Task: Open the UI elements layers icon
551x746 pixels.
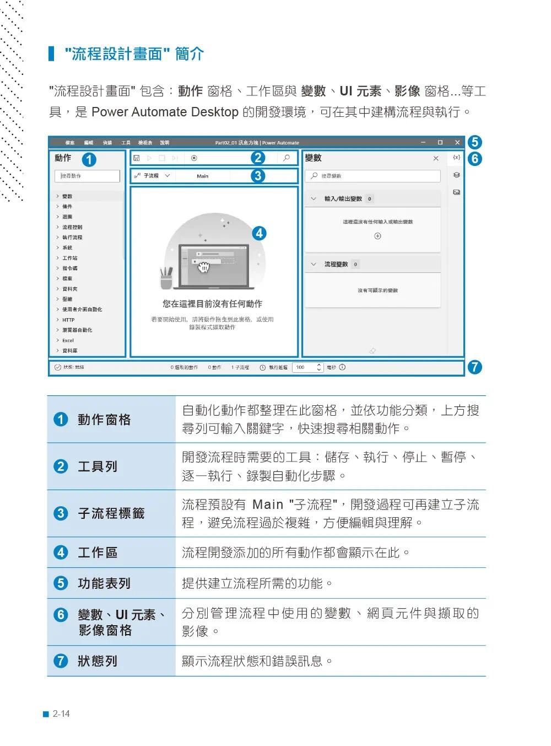Action: tap(456, 175)
